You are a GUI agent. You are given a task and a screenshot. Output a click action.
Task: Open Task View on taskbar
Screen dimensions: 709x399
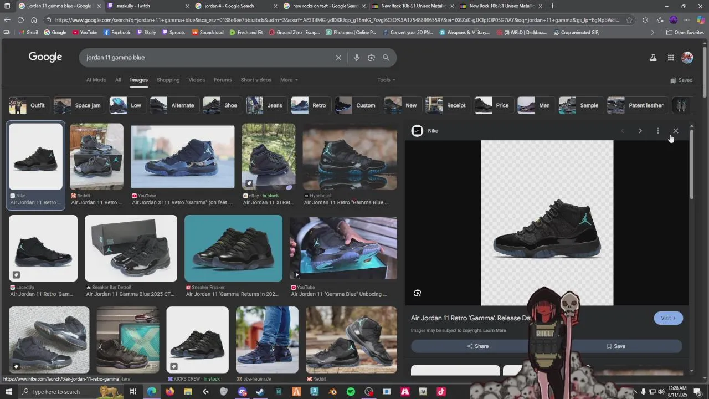pos(133,392)
